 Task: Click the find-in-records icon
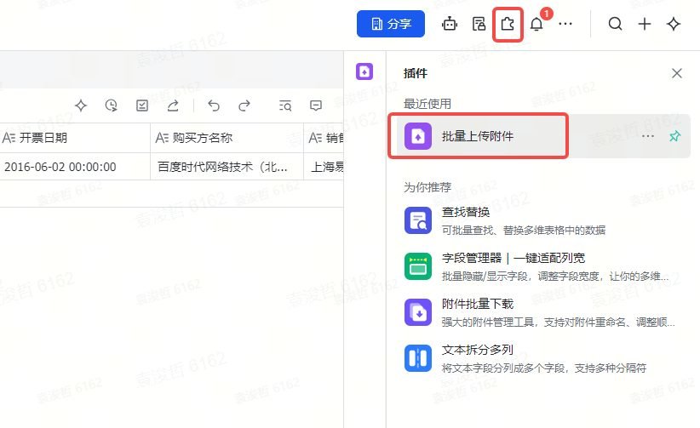[x=285, y=106]
